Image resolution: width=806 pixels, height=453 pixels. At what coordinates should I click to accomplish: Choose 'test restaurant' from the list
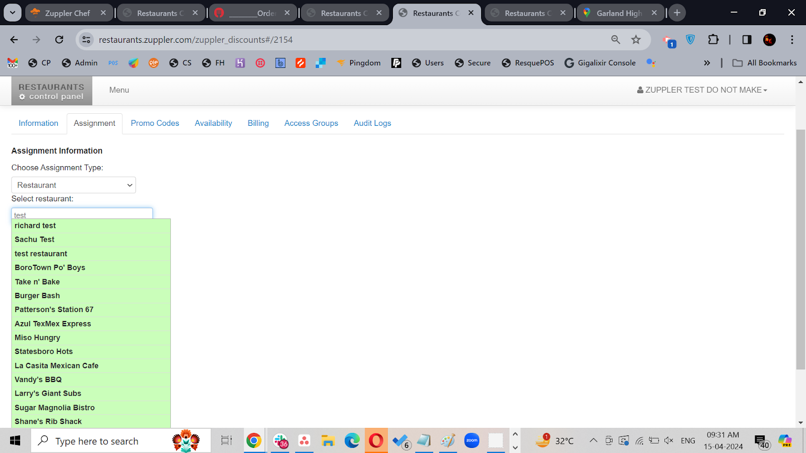(91, 254)
